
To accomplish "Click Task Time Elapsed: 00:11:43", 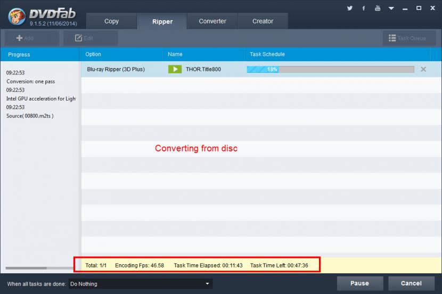I will click(208, 265).
